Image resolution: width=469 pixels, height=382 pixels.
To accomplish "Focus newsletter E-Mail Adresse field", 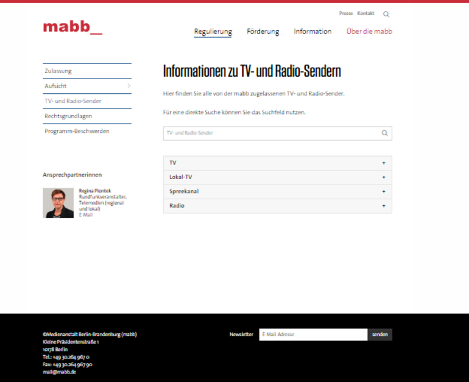I will pyautogui.click(x=313, y=334).
